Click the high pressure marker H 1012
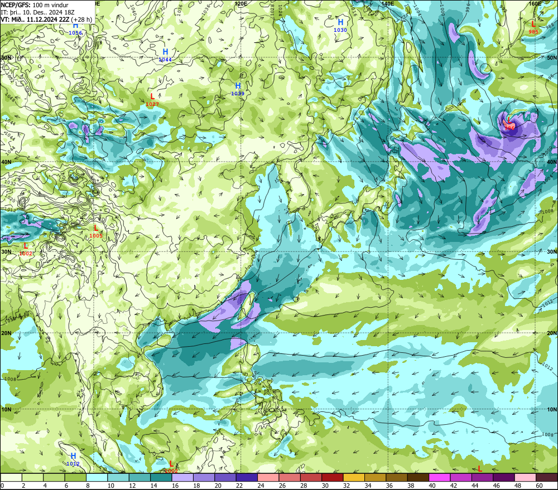The height and width of the screenshot is (490, 558). pos(73,459)
